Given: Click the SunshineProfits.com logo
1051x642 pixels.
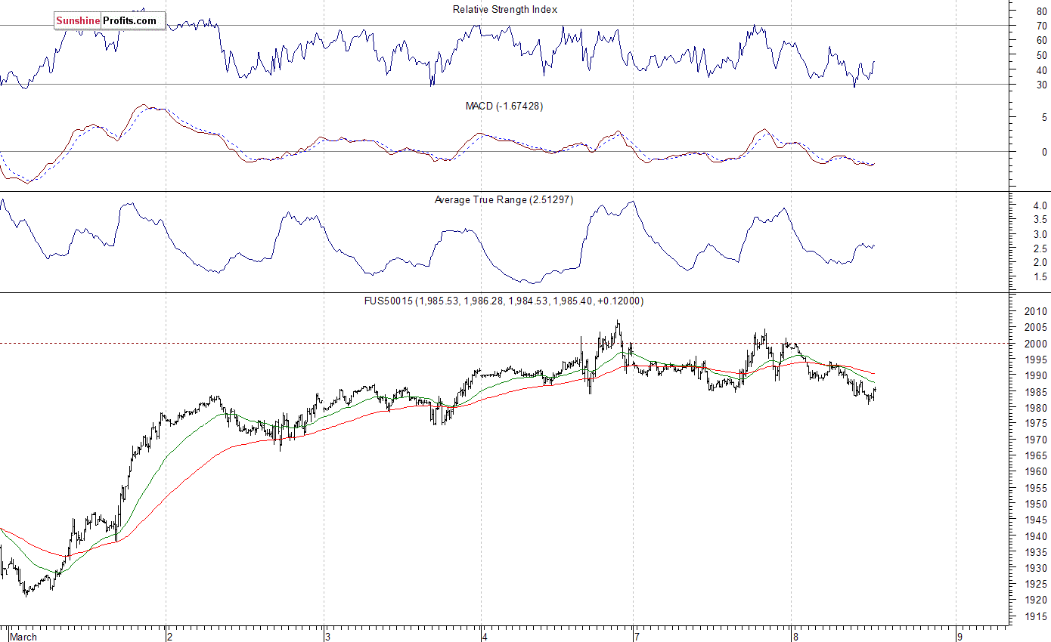Looking at the screenshot, I should (x=110, y=21).
